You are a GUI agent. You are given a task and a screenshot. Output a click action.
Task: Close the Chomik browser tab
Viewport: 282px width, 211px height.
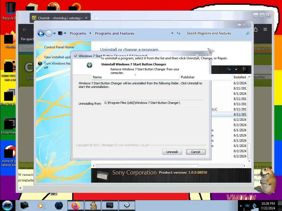[86, 18]
